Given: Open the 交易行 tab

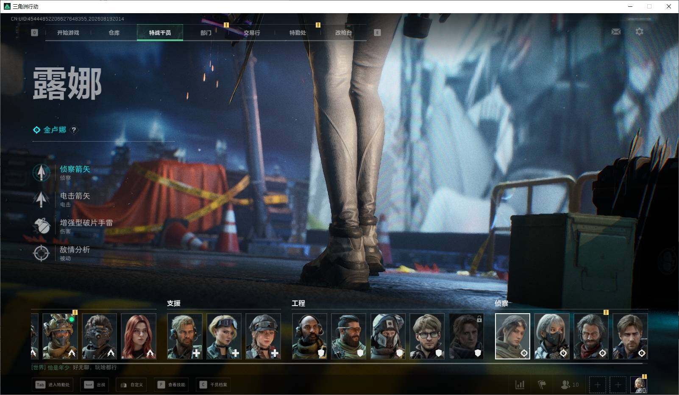Looking at the screenshot, I should (252, 33).
